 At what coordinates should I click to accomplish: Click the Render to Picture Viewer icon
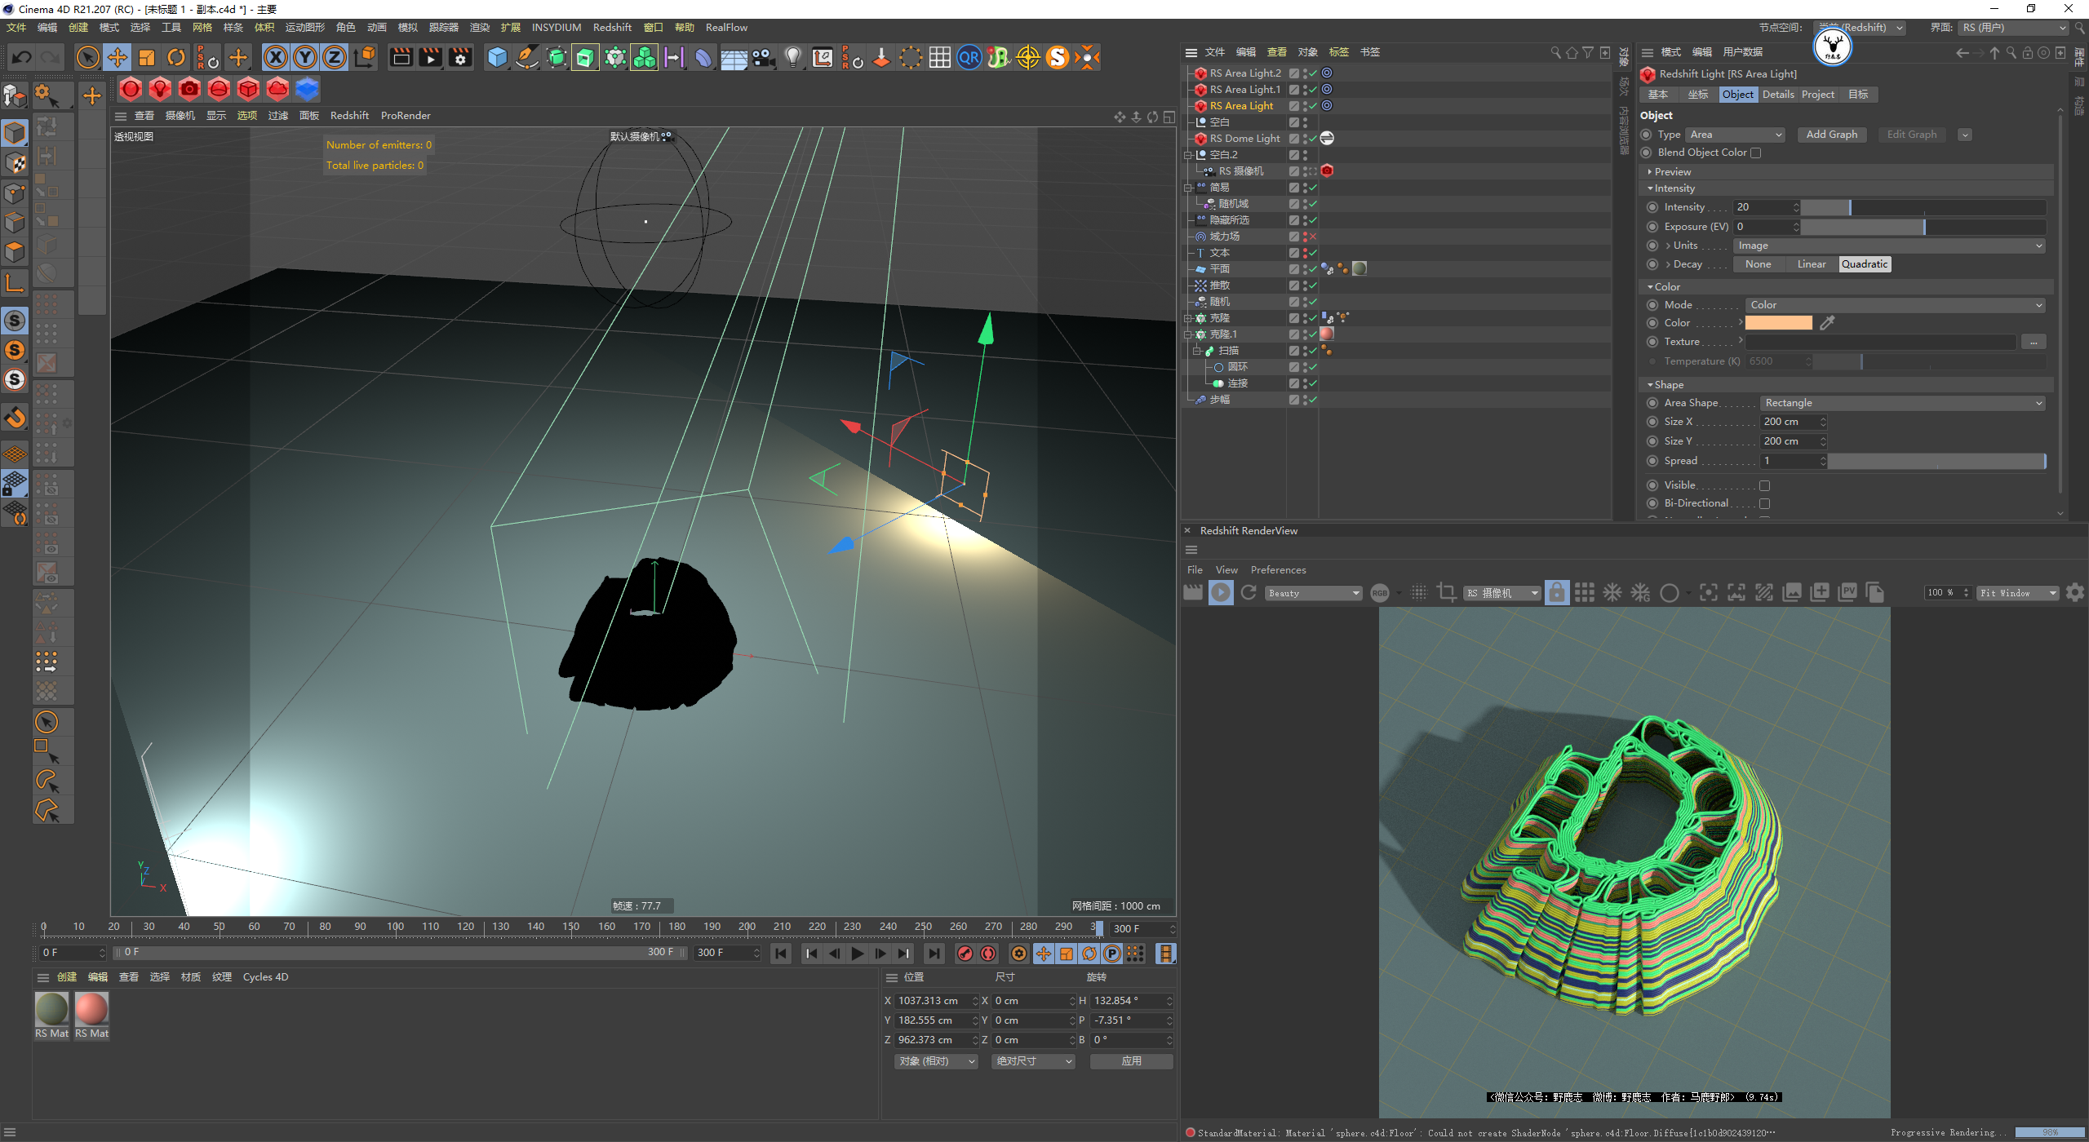point(430,57)
